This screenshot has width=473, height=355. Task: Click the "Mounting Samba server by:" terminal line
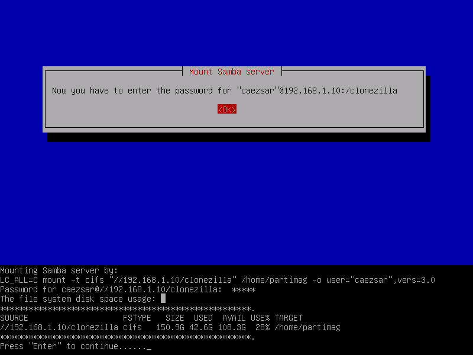pos(59,270)
